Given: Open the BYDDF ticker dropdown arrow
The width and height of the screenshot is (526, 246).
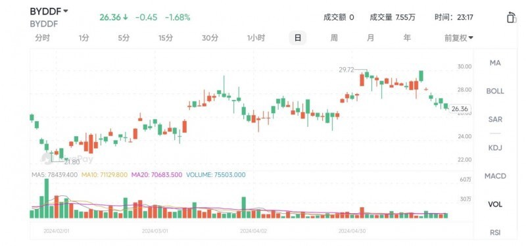Looking at the screenshot, I should [65, 11].
